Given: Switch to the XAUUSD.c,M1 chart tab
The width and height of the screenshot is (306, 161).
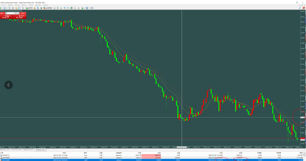Looking at the screenshot, I should pos(29,150).
